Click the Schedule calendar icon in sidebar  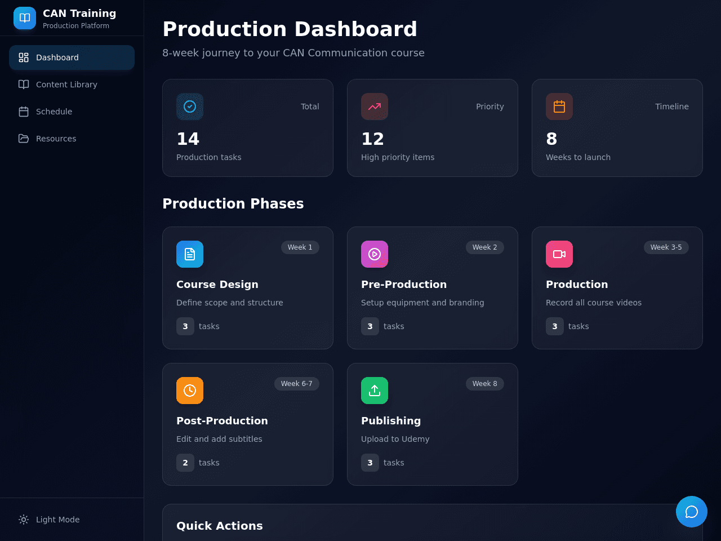(24, 112)
